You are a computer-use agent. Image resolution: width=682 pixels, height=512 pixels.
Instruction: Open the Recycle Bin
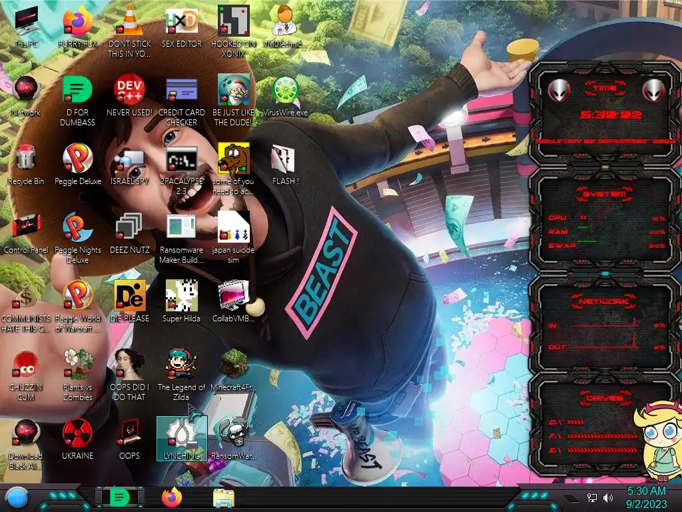26,165
